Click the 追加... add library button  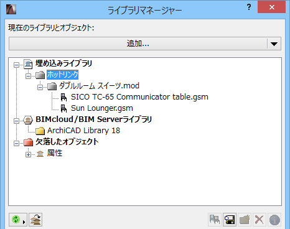pyautogui.click(x=138, y=44)
